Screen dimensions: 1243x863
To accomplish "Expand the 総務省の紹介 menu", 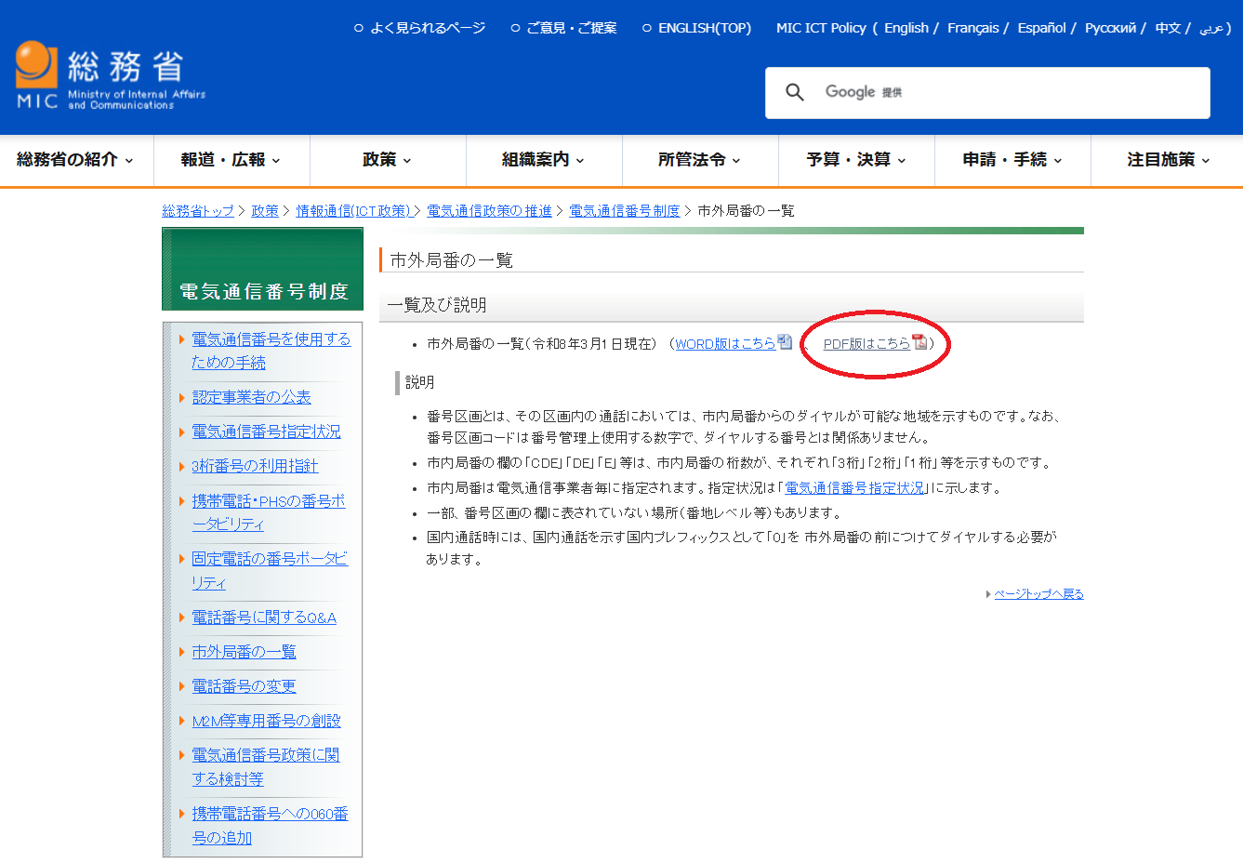I will [x=75, y=160].
